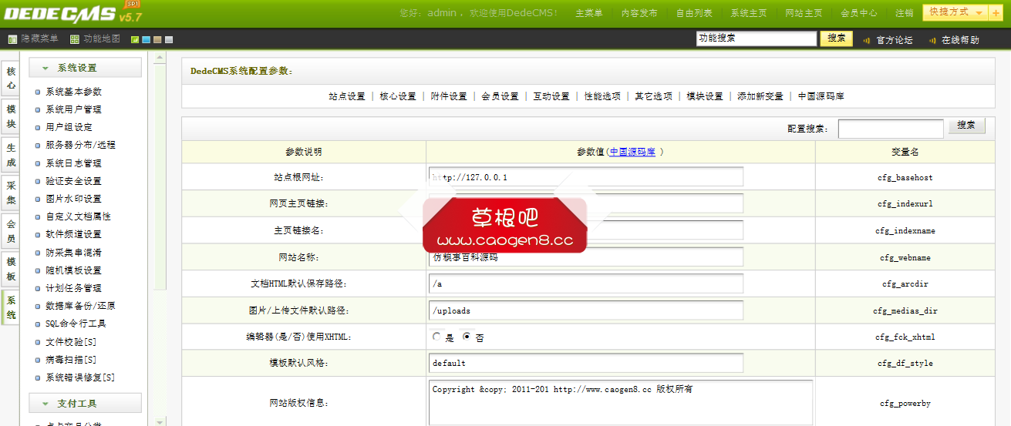Open SQL命令行工具 in sidebar

tap(76, 324)
